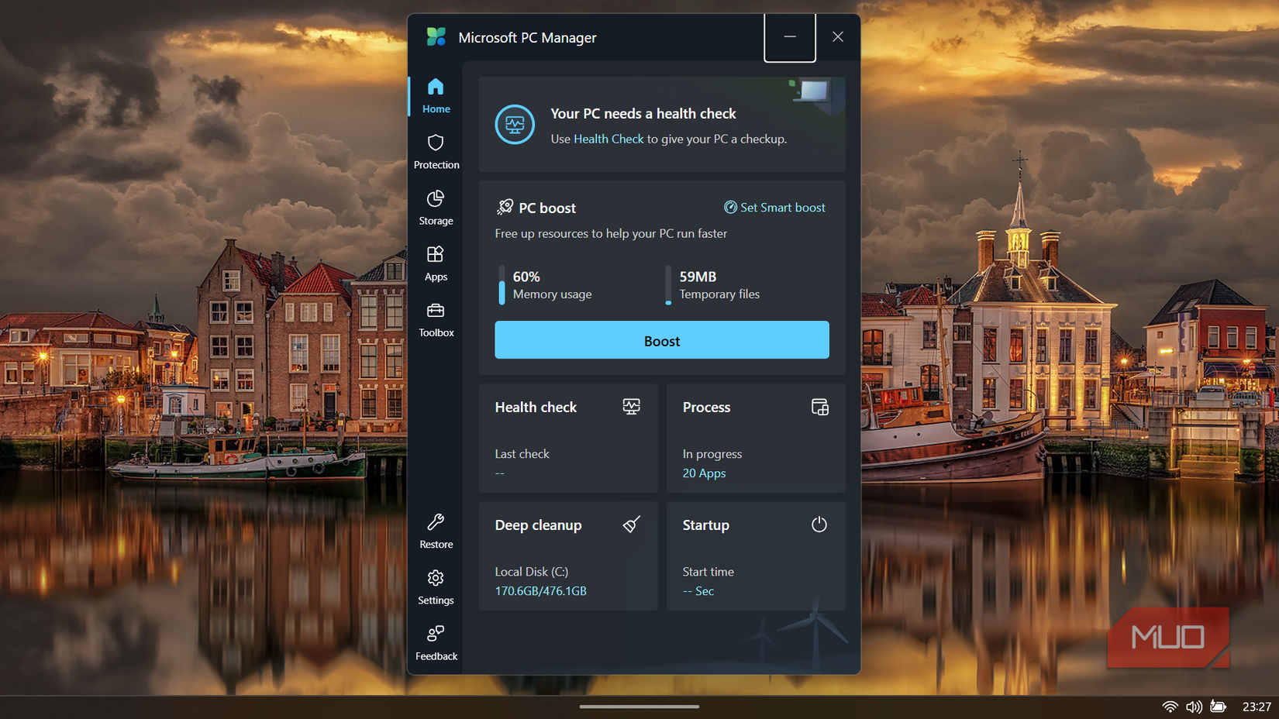The image size is (1279, 719).
Task: Select the Restore sidebar icon
Action: point(436,523)
